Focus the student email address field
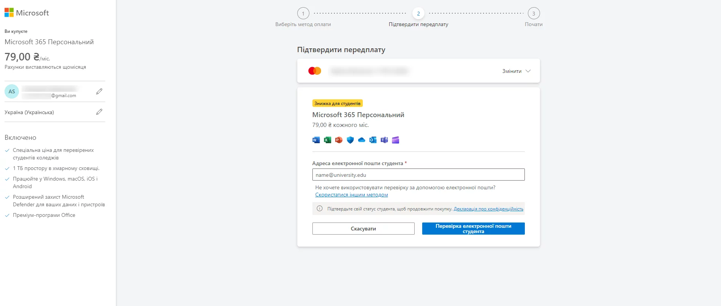721x306 pixels. pos(418,175)
